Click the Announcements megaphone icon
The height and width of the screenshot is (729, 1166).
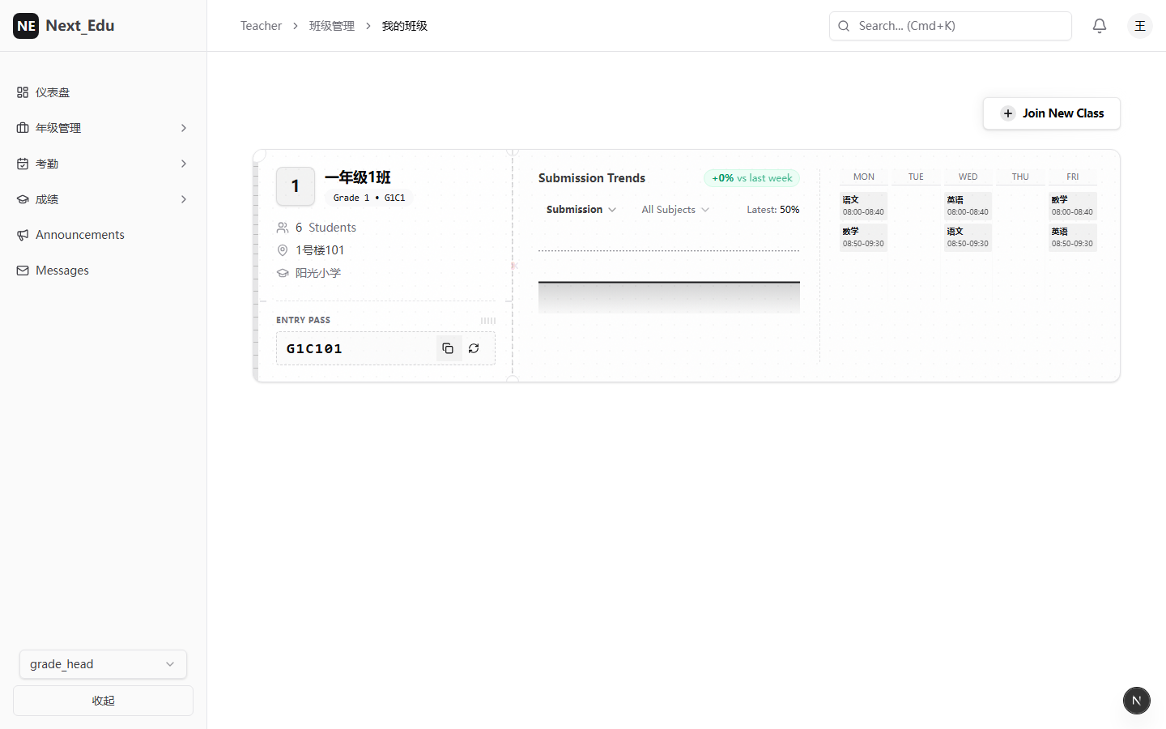pos(23,235)
